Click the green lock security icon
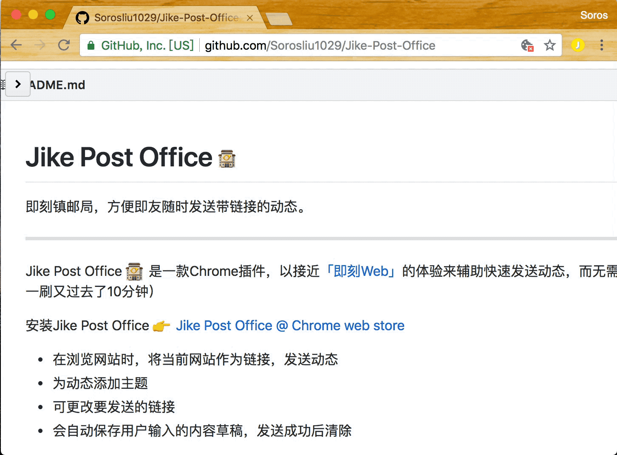Image resolution: width=617 pixels, height=455 pixels. (91, 45)
